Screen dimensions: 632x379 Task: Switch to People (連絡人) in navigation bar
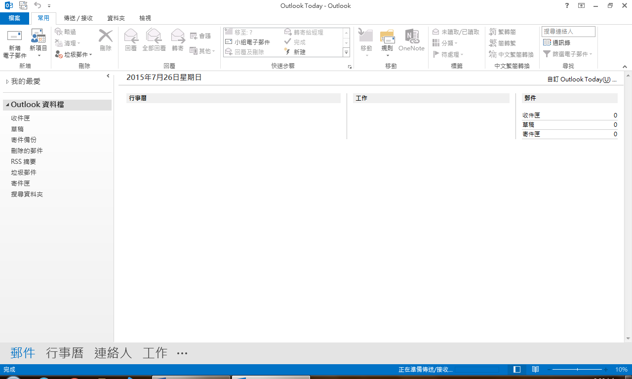(x=113, y=353)
